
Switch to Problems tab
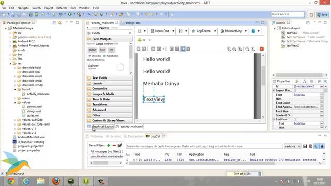(95, 136)
